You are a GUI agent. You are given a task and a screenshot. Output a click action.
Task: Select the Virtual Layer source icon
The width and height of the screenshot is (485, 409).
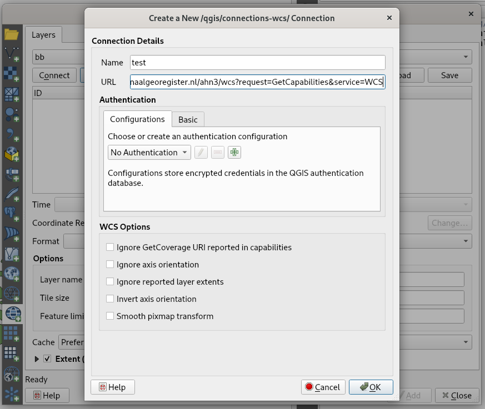[12, 254]
